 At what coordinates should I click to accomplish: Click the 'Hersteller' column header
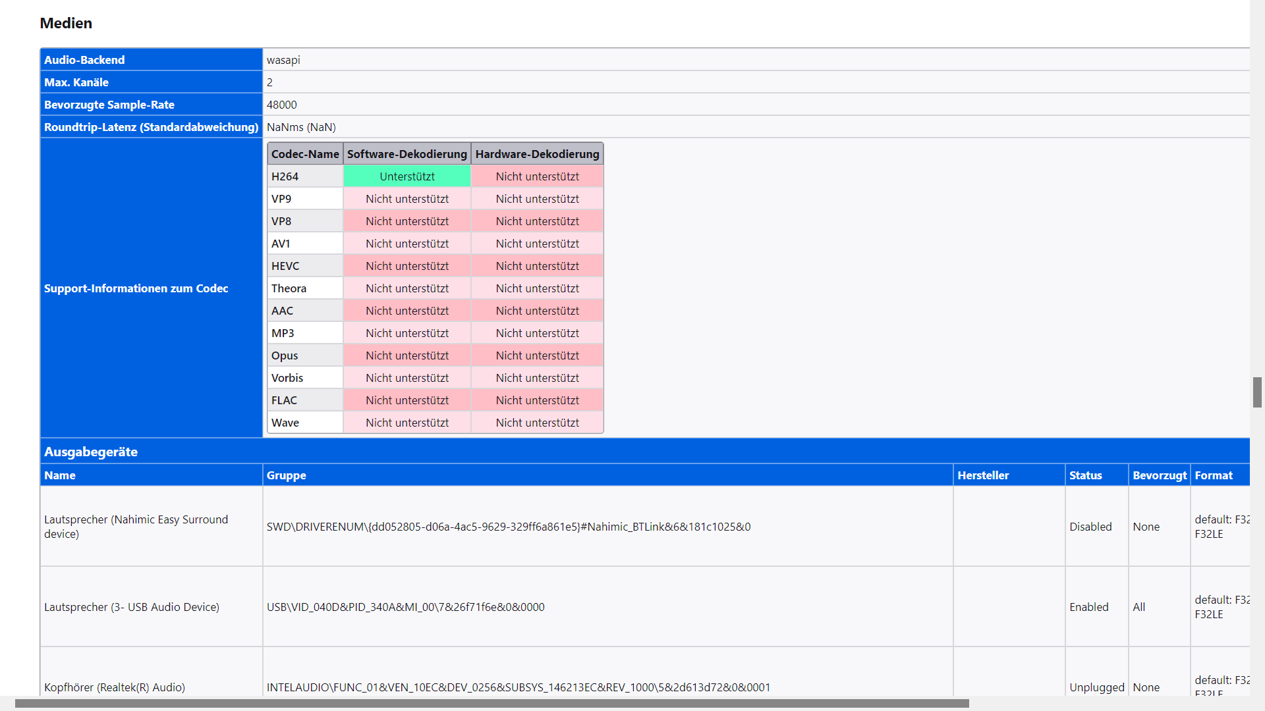coord(983,475)
